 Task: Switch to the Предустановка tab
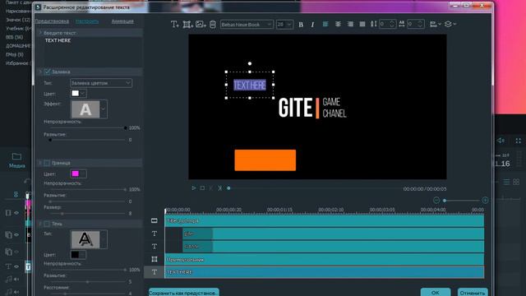coord(52,21)
